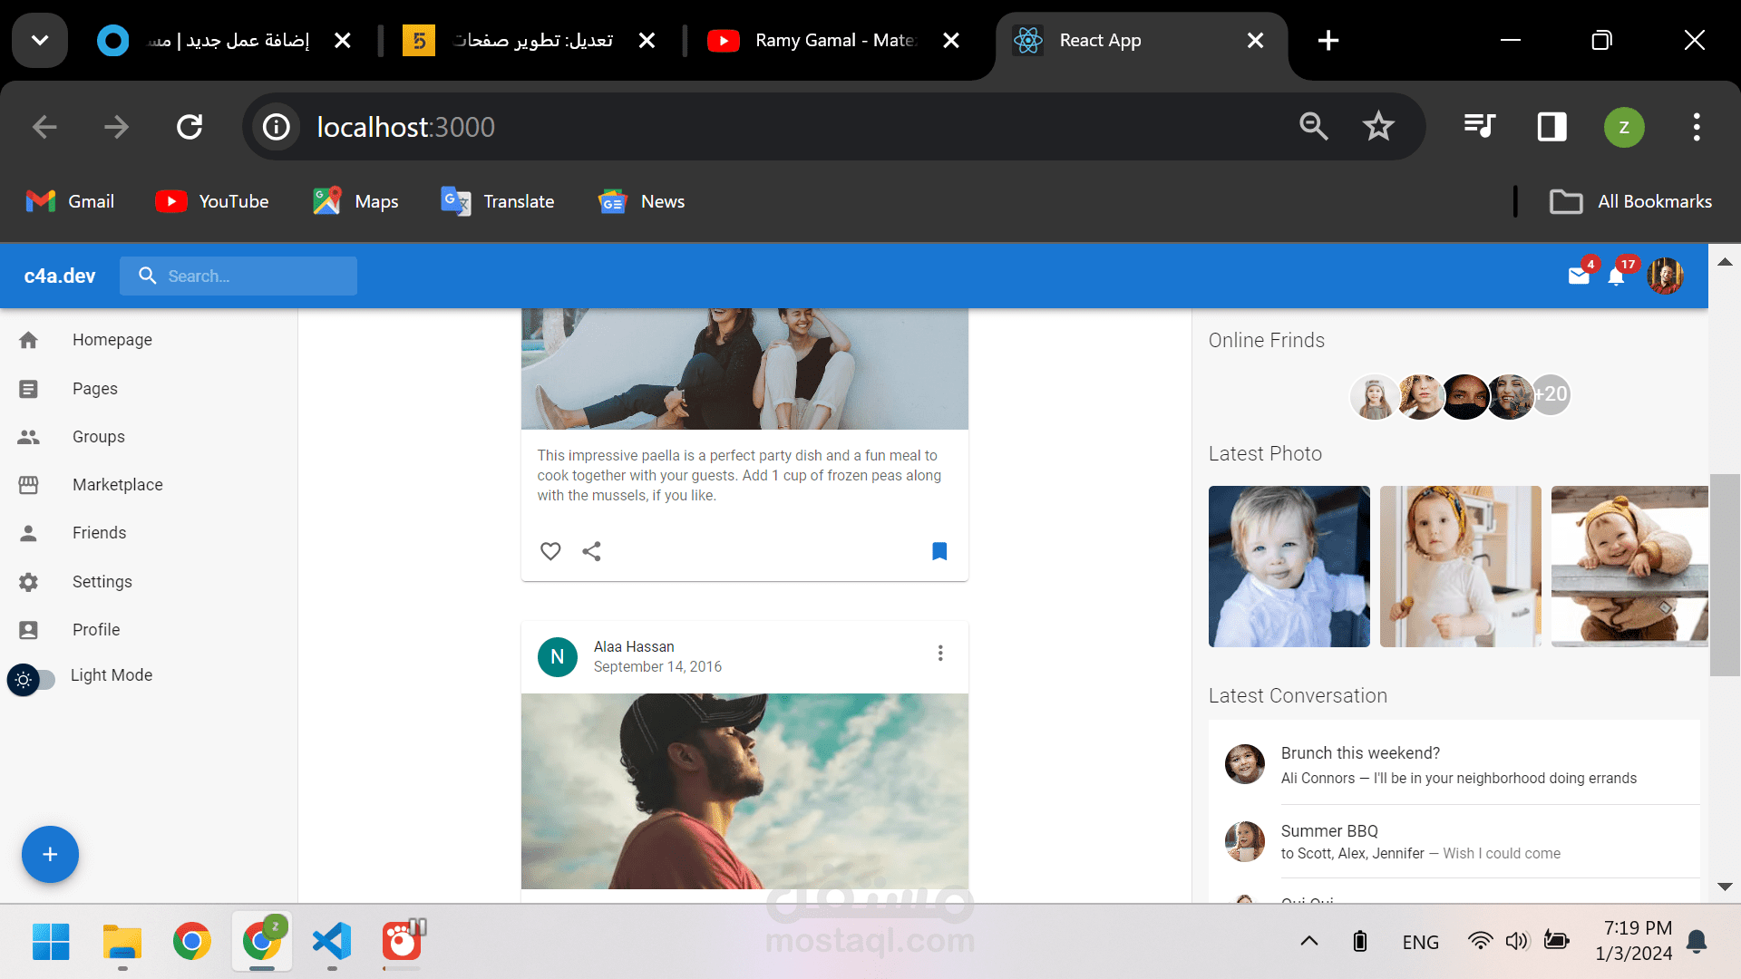This screenshot has width=1741, height=979.
Task: Open three-dot menu on Alaa Hassan post
Action: (940, 654)
